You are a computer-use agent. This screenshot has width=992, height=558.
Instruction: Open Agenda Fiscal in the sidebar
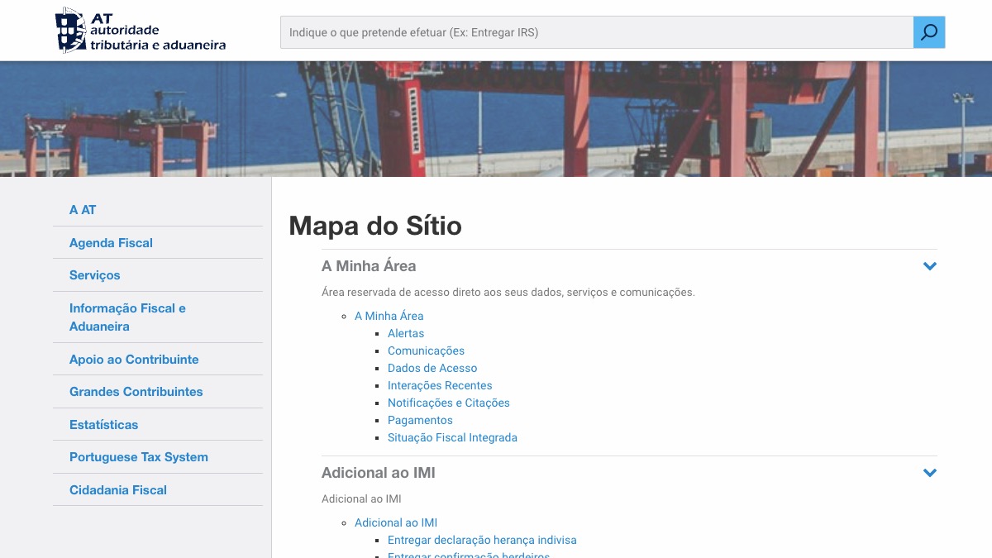coord(111,243)
